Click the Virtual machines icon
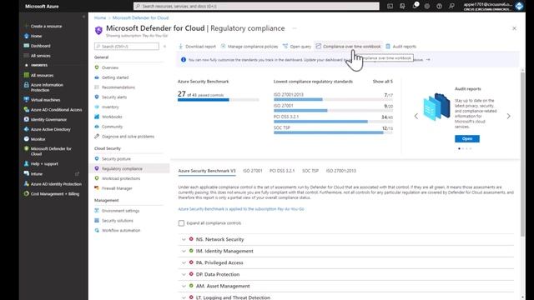534x300 pixels. point(26,100)
